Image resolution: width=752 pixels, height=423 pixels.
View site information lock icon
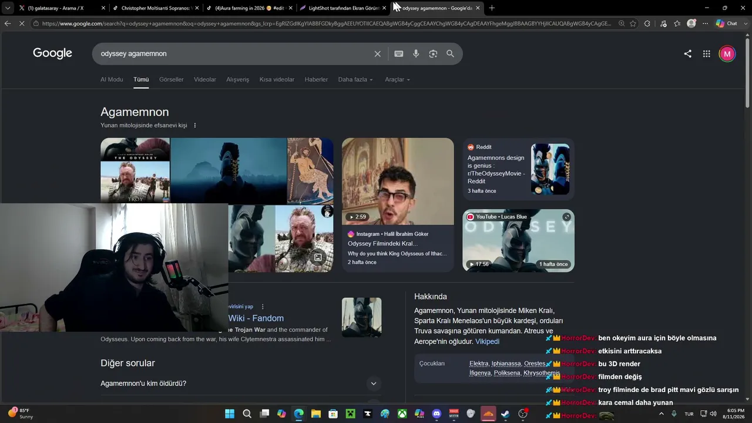click(36, 23)
